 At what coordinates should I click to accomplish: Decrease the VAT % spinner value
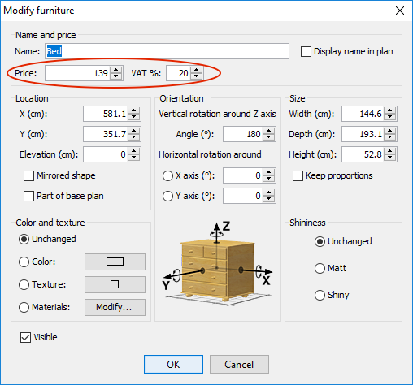point(197,76)
